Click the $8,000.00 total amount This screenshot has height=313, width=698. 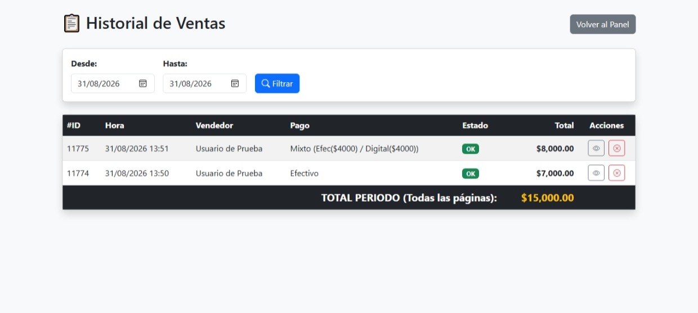[x=555, y=149]
